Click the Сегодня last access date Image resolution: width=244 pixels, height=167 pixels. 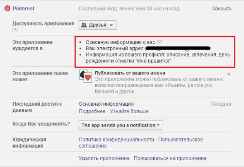221,104
